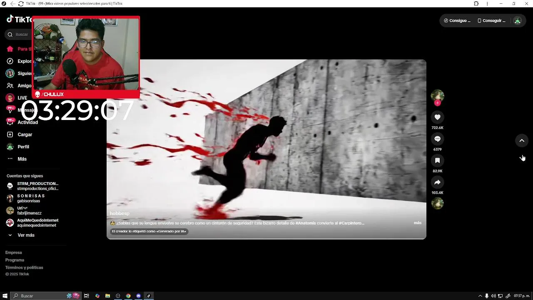Image resolution: width=533 pixels, height=300 pixels.
Task: Open creator name 'hobbesp' on video
Action: [x=120, y=213]
